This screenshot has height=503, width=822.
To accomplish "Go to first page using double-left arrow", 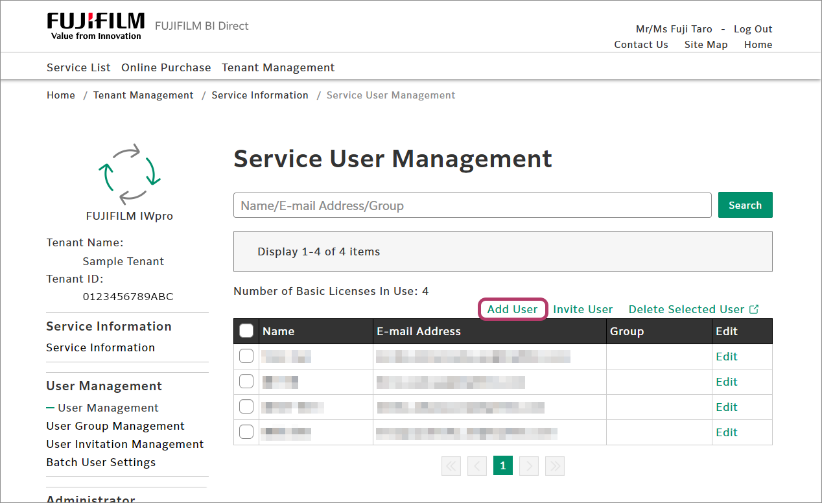I will [x=451, y=465].
